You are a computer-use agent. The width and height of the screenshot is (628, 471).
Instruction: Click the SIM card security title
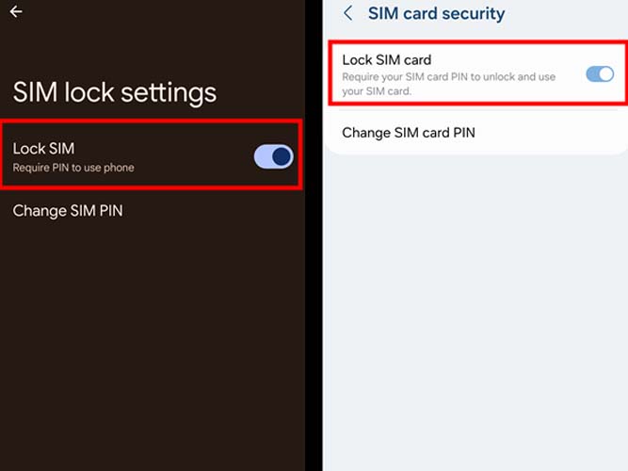pos(436,13)
